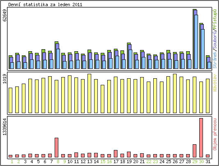The width and height of the screenshot is (219, 166).
Task: Click the light-blue pages bar for day 29
Action: 196,42
